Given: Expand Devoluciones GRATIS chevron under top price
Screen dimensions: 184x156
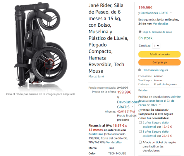Looking at the screenshot, I should coord(171,13).
